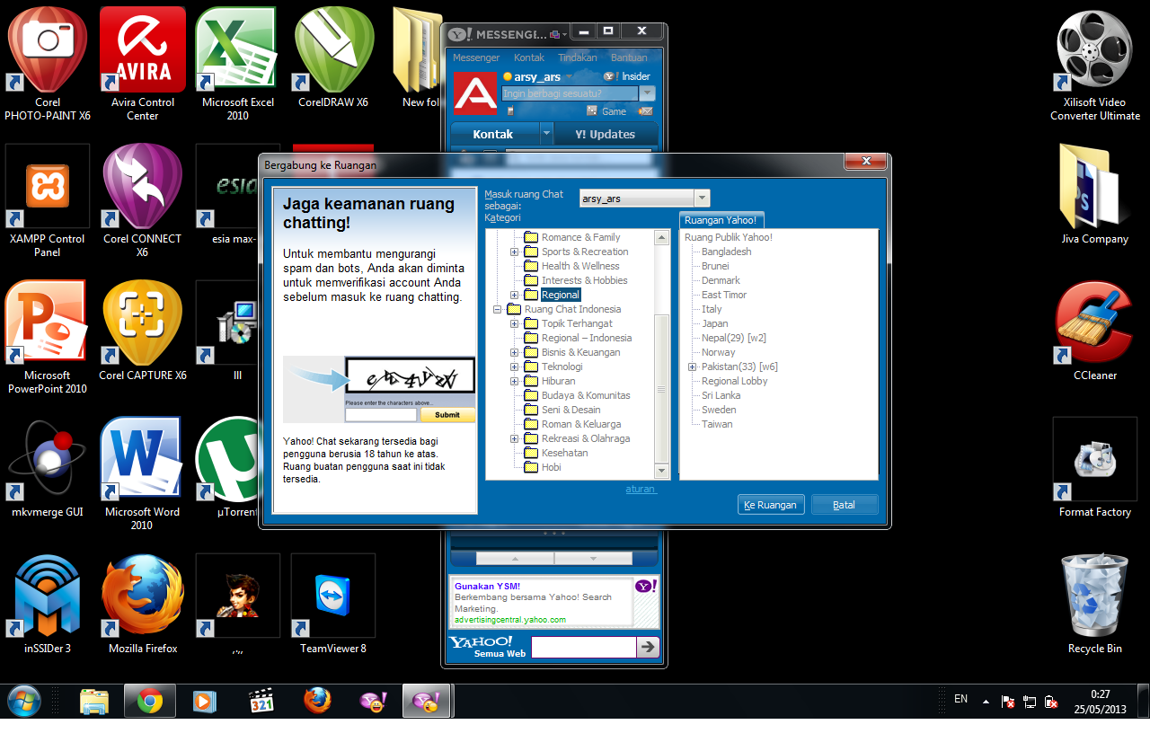
Task: Open the advertisingcentral.yahoo.com ad link
Action: tap(510, 620)
